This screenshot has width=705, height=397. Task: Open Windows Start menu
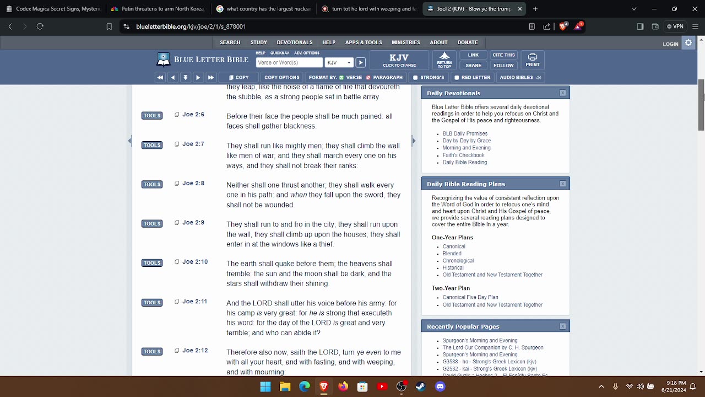(265, 387)
